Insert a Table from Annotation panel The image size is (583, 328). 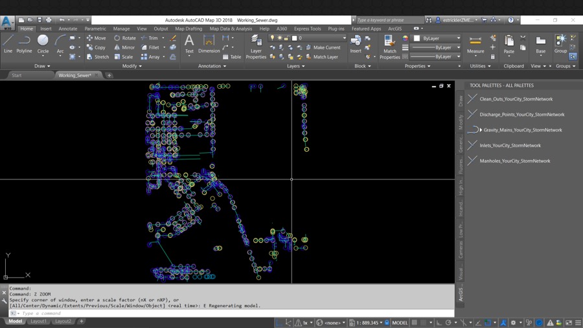click(232, 57)
